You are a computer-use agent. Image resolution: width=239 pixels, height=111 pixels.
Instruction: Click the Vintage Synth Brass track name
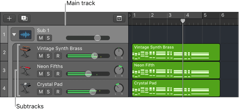[59, 48]
